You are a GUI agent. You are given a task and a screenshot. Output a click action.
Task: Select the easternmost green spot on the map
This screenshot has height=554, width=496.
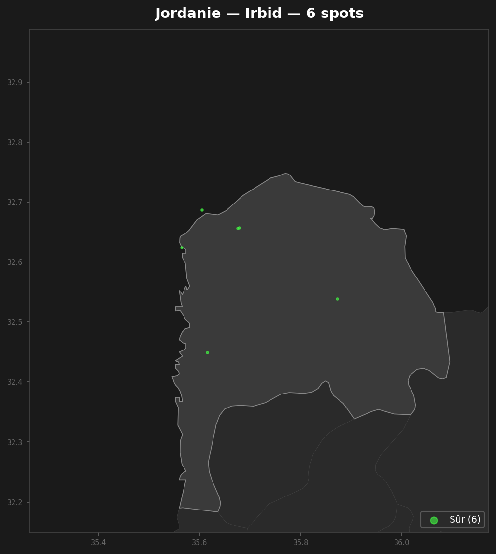337,299
